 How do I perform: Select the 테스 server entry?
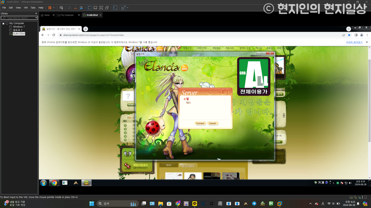(188, 103)
